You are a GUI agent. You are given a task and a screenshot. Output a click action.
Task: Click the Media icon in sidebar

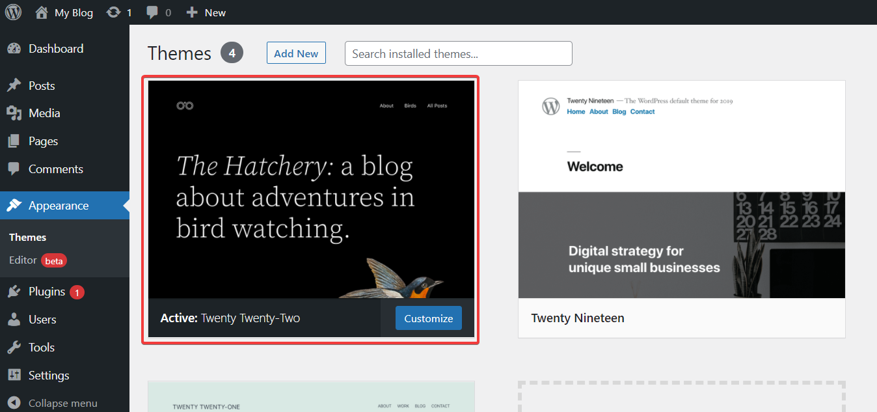pyautogui.click(x=14, y=113)
